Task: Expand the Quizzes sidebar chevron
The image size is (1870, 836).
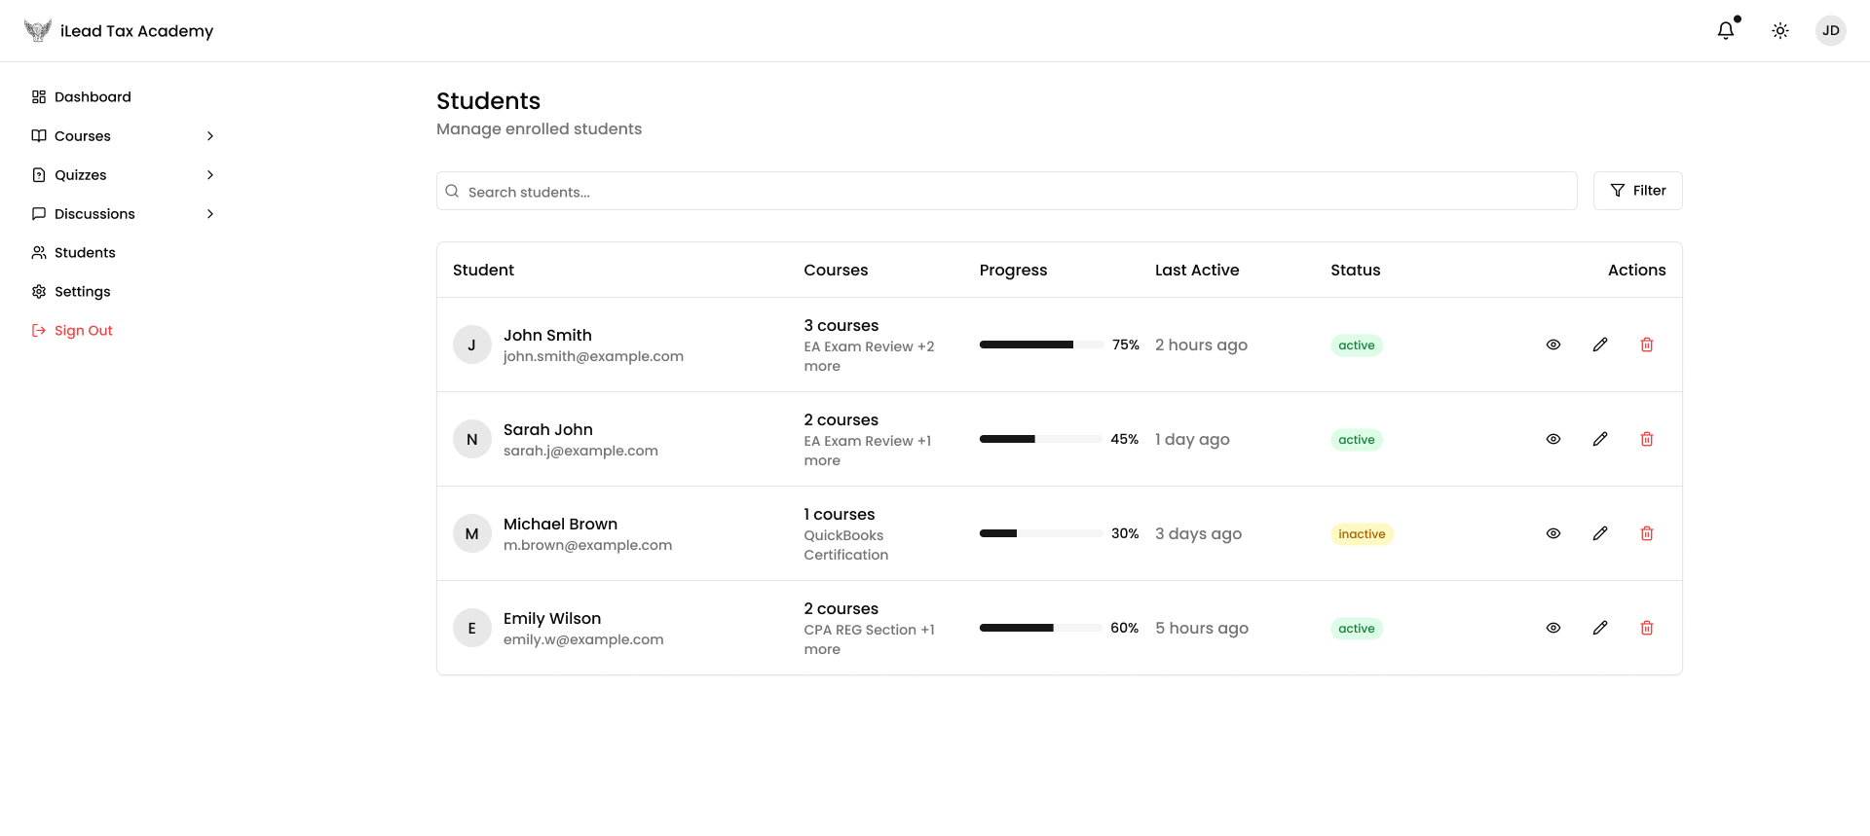Action: (209, 175)
